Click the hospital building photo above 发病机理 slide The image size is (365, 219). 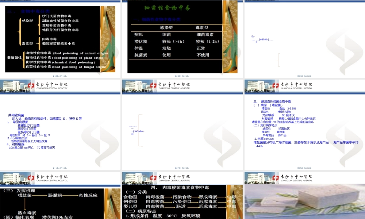point(13,177)
